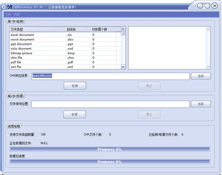Select the xml file row
The width and height of the screenshot is (222, 175).
65,67
